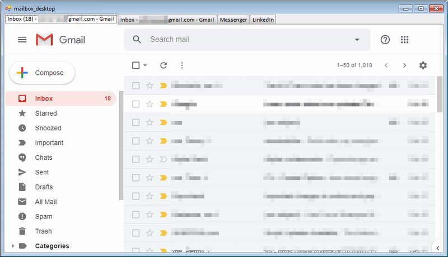The height and width of the screenshot is (257, 448).
Task: Refresh the inbox with the reload icon
Action: pyautogui.click(x=164, y=65)
